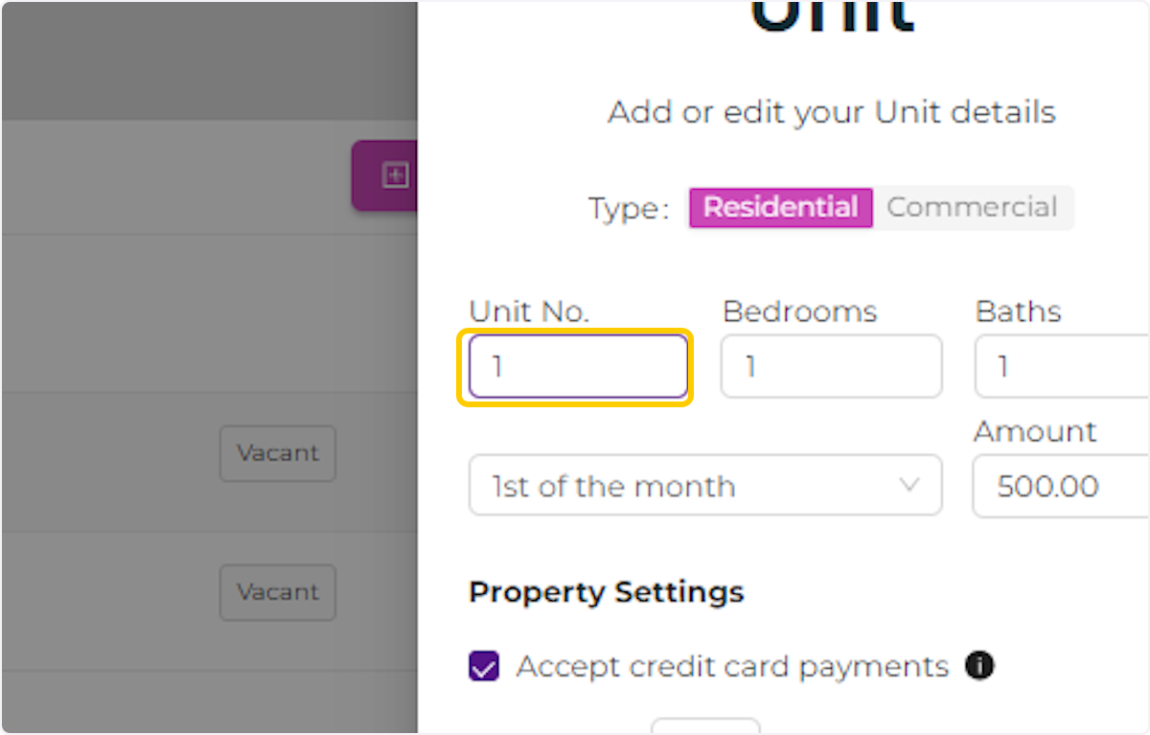Open the "1st of the month" dropdown

pyautogui.click(x=704, y=486)
